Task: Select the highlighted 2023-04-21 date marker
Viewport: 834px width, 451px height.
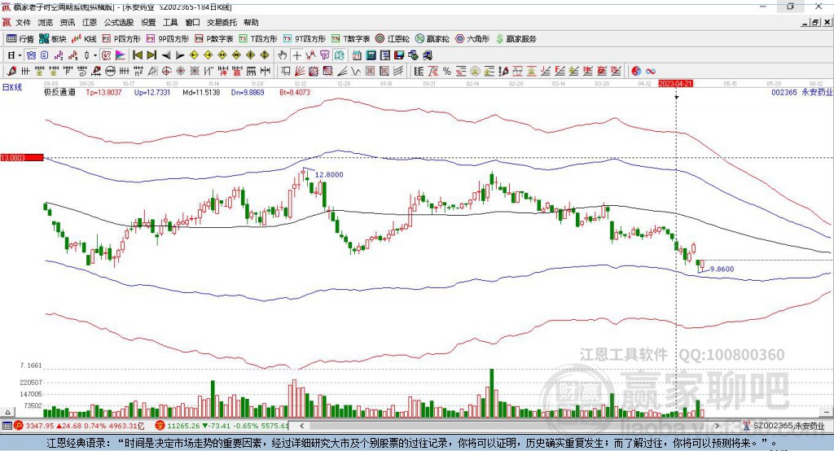Action: point(675,84)
